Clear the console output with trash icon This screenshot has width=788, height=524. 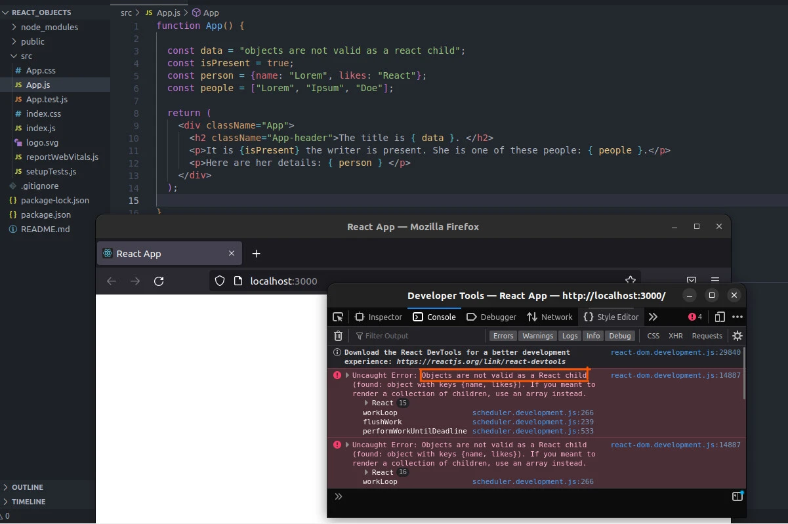point(338,336)
